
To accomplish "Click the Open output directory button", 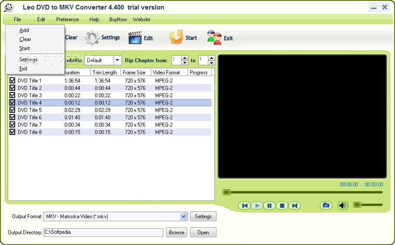I will click(203, 232).
